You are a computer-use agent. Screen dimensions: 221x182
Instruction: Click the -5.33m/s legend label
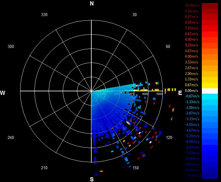coord(192,136)
